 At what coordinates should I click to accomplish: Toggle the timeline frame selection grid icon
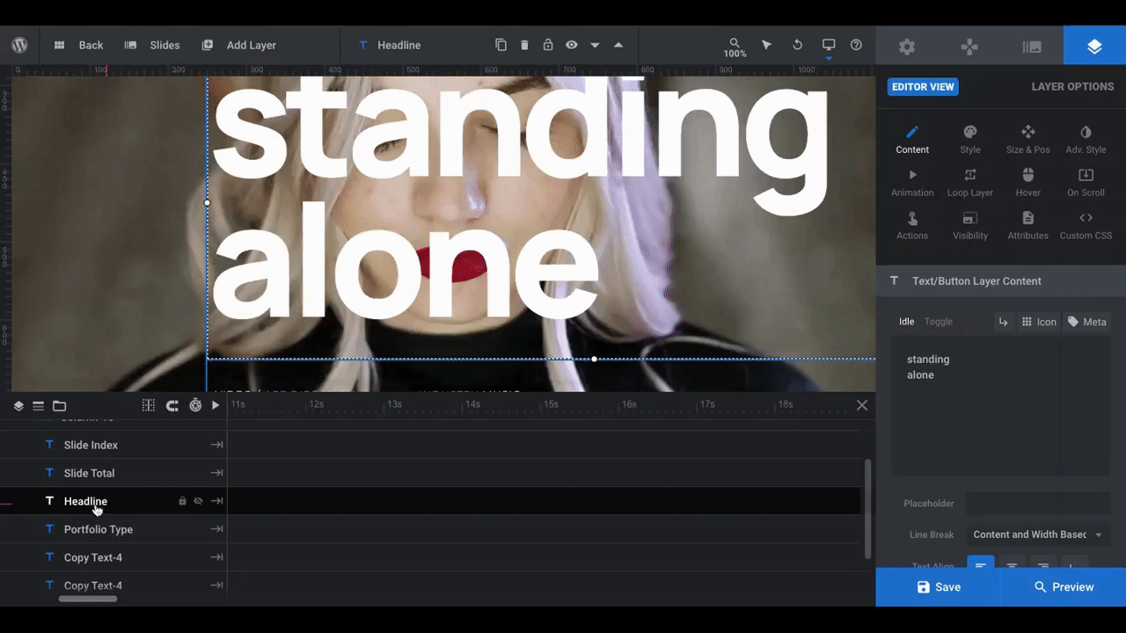pyautogui.click(x=149, y=405)
